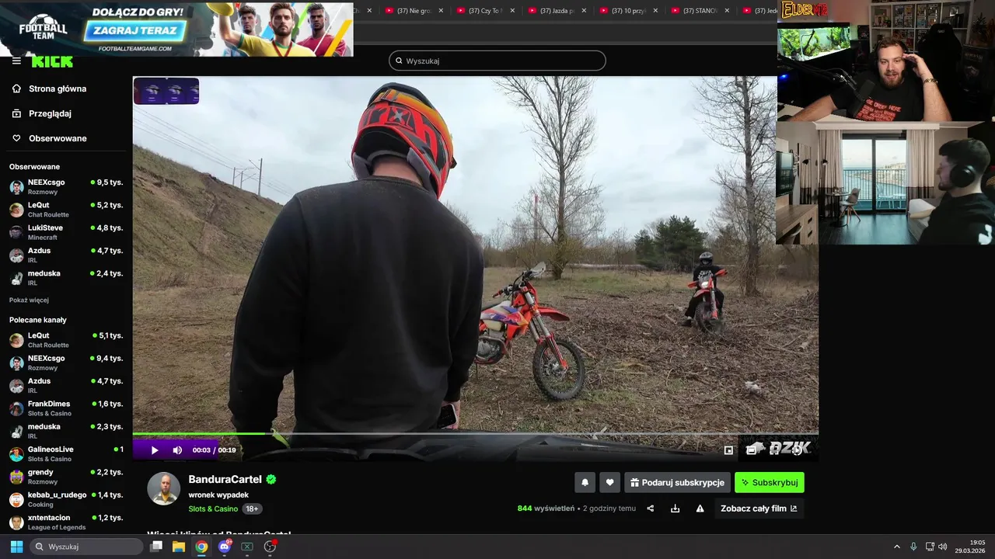Switch to the '(37) Czy To' browser tab
Screen dimensions: 995x559
pyautogui.click(x=487, y=11)
